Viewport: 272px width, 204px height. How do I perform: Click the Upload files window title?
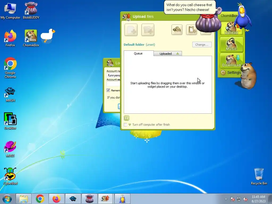(143, 16)
